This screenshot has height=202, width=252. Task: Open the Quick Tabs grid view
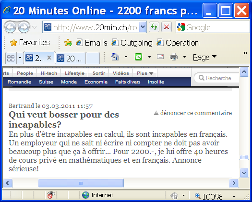coord(11,58)
